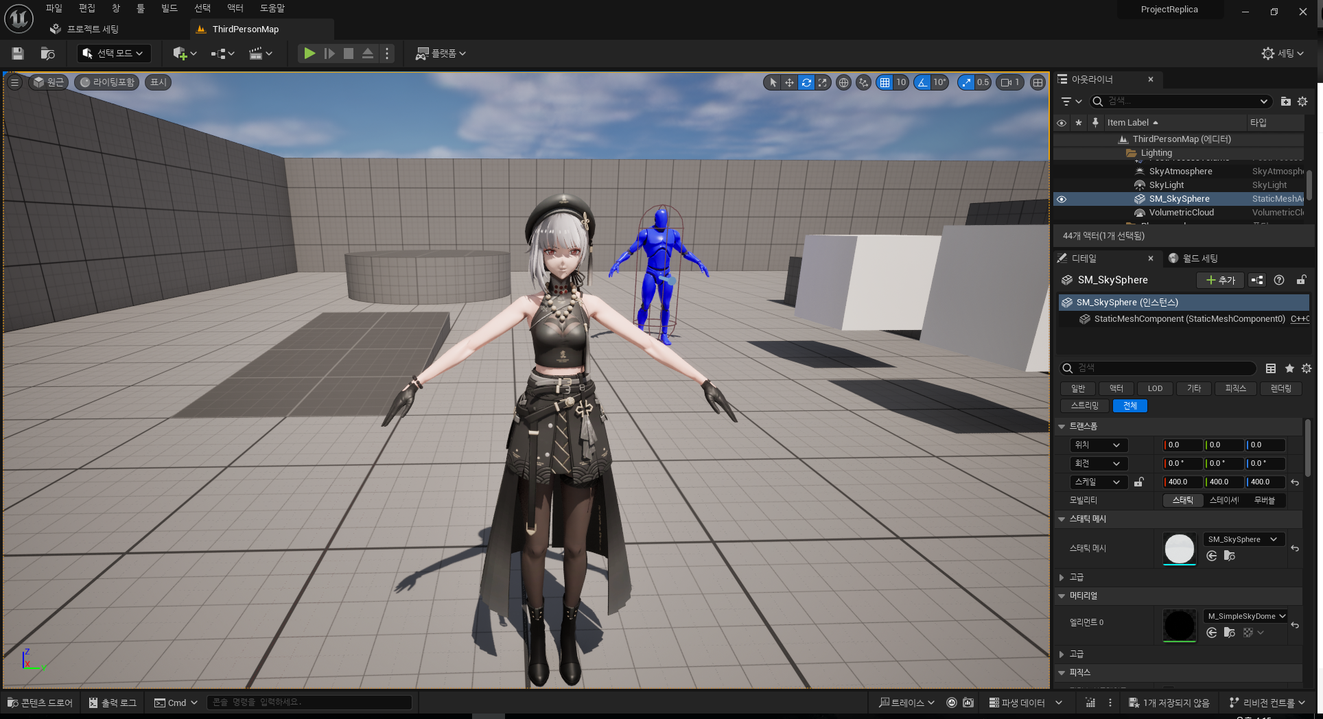
Task: Switch to 월드 세팅 tab
Action: pyautogui.click(x=1194, y=259)
